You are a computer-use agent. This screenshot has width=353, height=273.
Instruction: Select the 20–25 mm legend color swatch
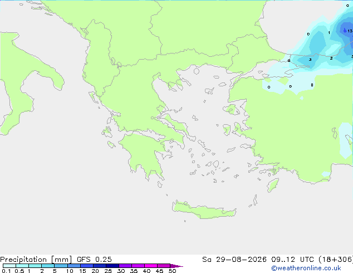coord(100,266)
